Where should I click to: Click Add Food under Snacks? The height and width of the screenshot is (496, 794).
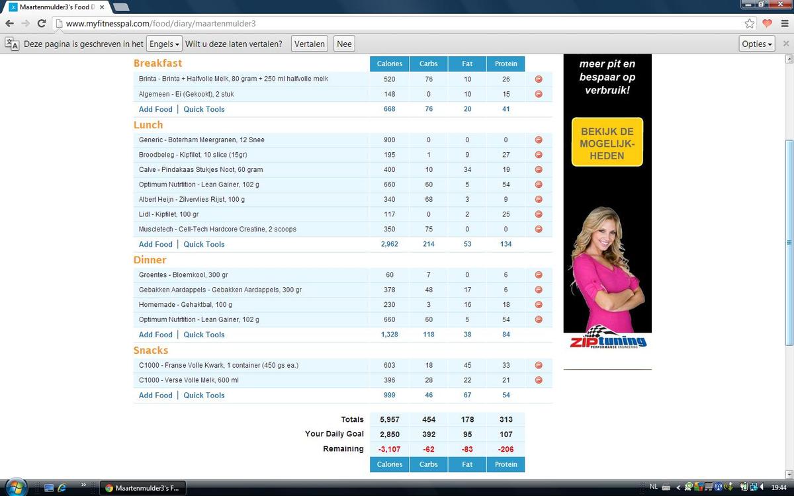point(155,395)
